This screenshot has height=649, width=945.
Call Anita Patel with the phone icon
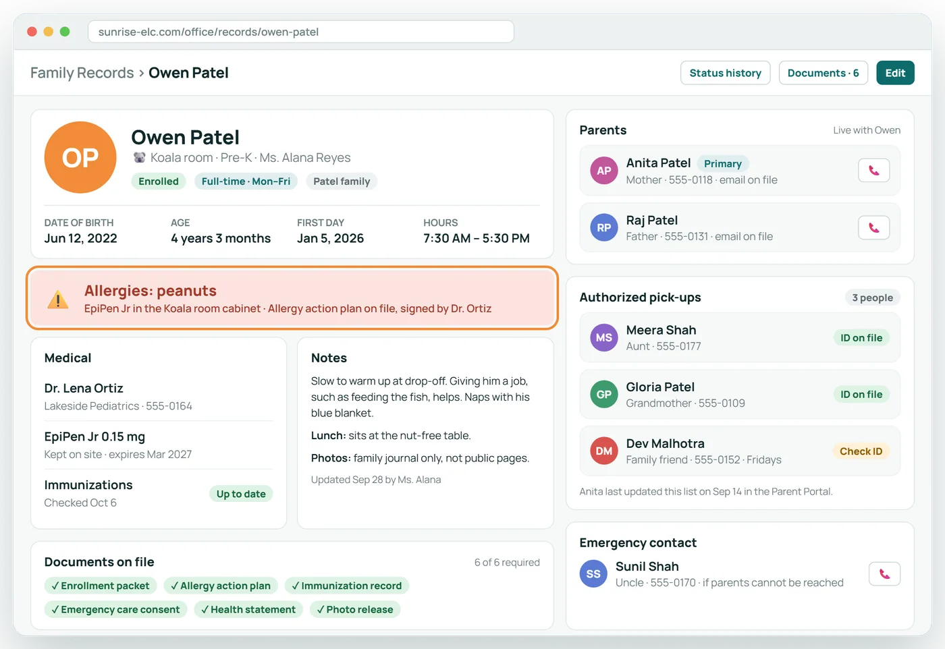873,171
